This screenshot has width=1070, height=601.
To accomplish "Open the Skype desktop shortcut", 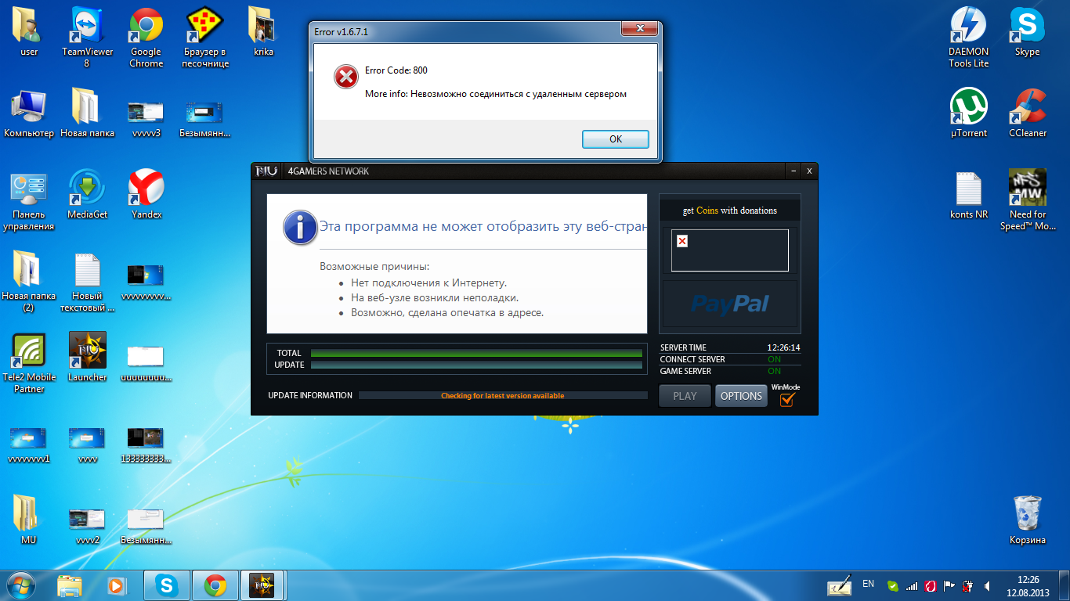I will click(1027, 27).
